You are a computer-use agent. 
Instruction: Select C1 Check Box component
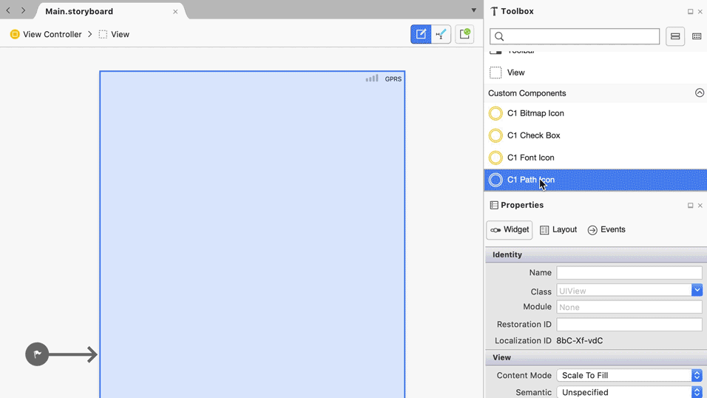click(x=533, y=135)
